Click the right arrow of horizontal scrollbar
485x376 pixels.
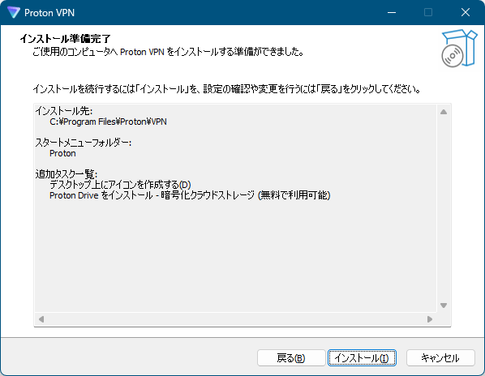pyautogui.click(x=430, y=318)
